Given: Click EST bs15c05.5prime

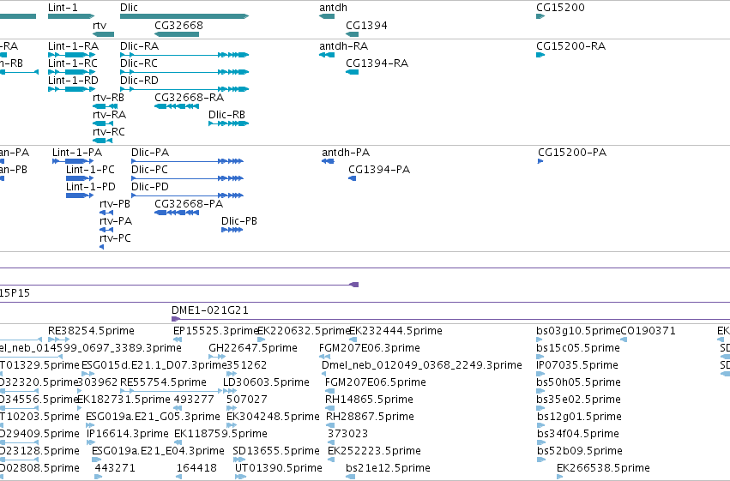Looking at the screenshot, I should coord(540,357).
